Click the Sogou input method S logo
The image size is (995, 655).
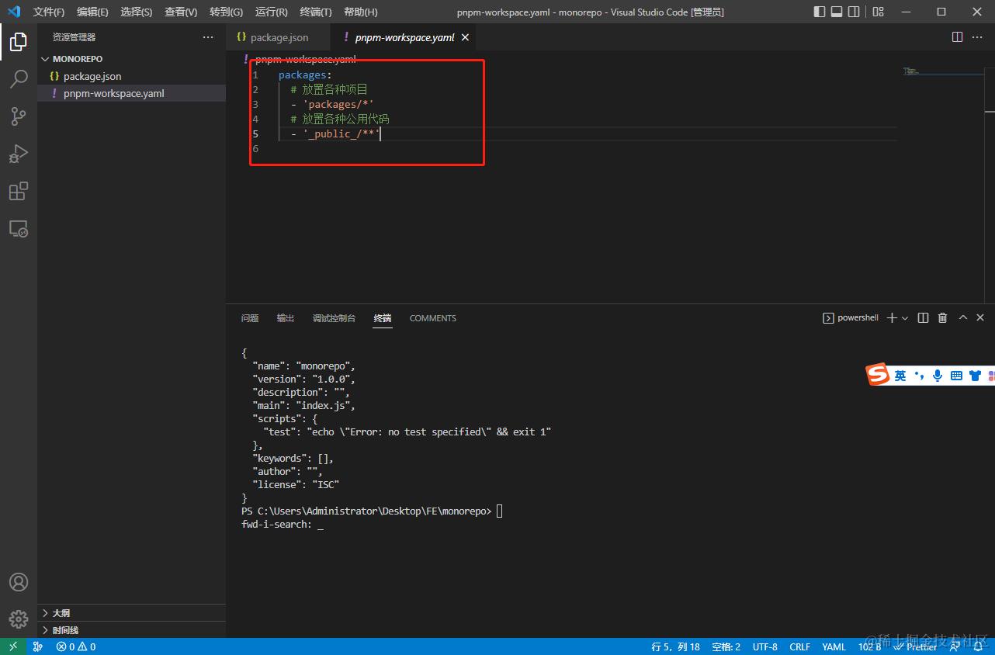878,375
